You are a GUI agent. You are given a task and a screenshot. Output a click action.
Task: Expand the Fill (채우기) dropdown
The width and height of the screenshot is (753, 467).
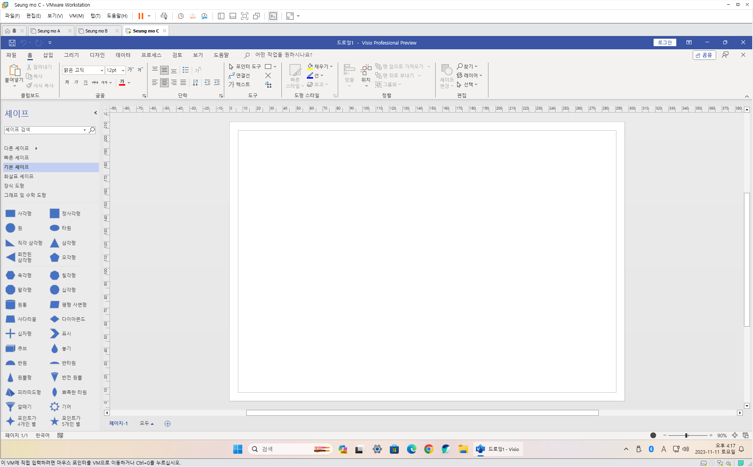tap(331, 66)
